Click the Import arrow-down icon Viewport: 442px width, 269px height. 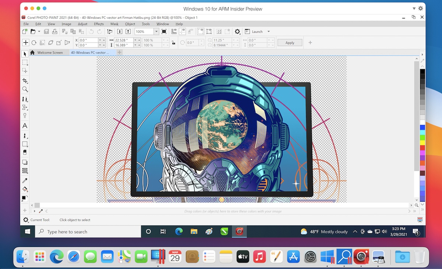click(x=120, y=32)
